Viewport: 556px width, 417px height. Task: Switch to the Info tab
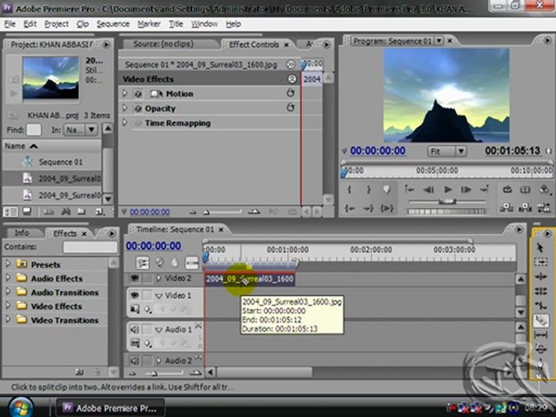(x=21, y=233)
